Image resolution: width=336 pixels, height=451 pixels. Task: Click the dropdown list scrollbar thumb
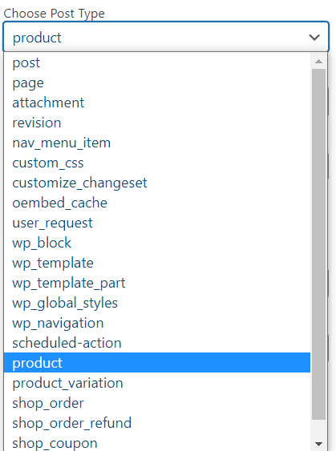[318, 244]
